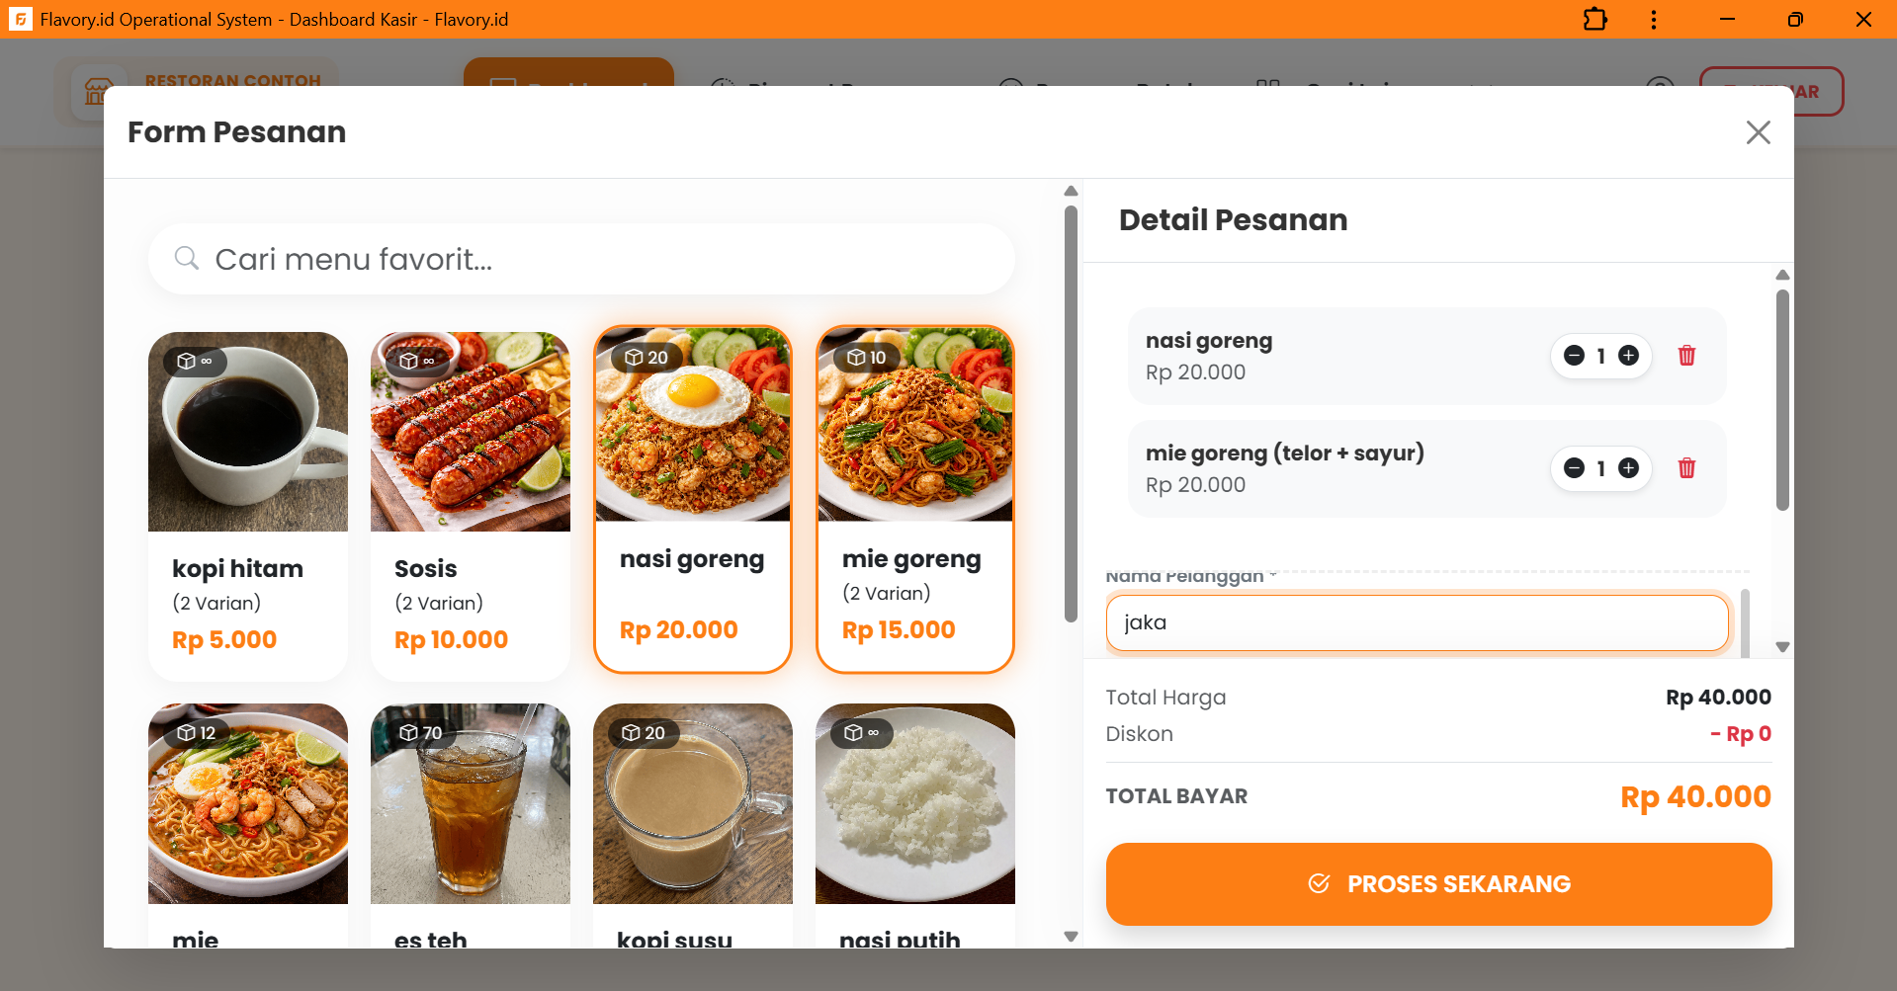1897x991 pixels.
Task: Click the stock cube icon showing 20 on nasi goreng
Action: click(x=647, y=358)
